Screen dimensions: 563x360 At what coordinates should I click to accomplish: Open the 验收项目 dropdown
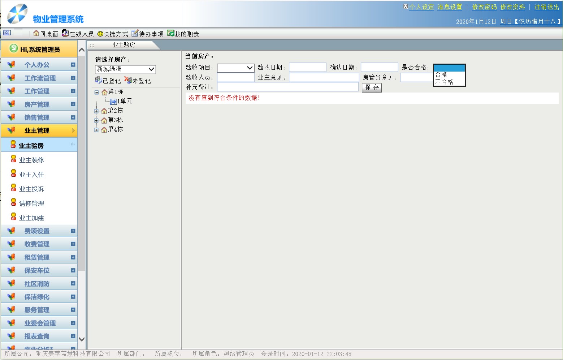tap(235, 68)
